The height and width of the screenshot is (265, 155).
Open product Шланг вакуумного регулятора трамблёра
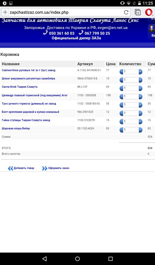28,78
